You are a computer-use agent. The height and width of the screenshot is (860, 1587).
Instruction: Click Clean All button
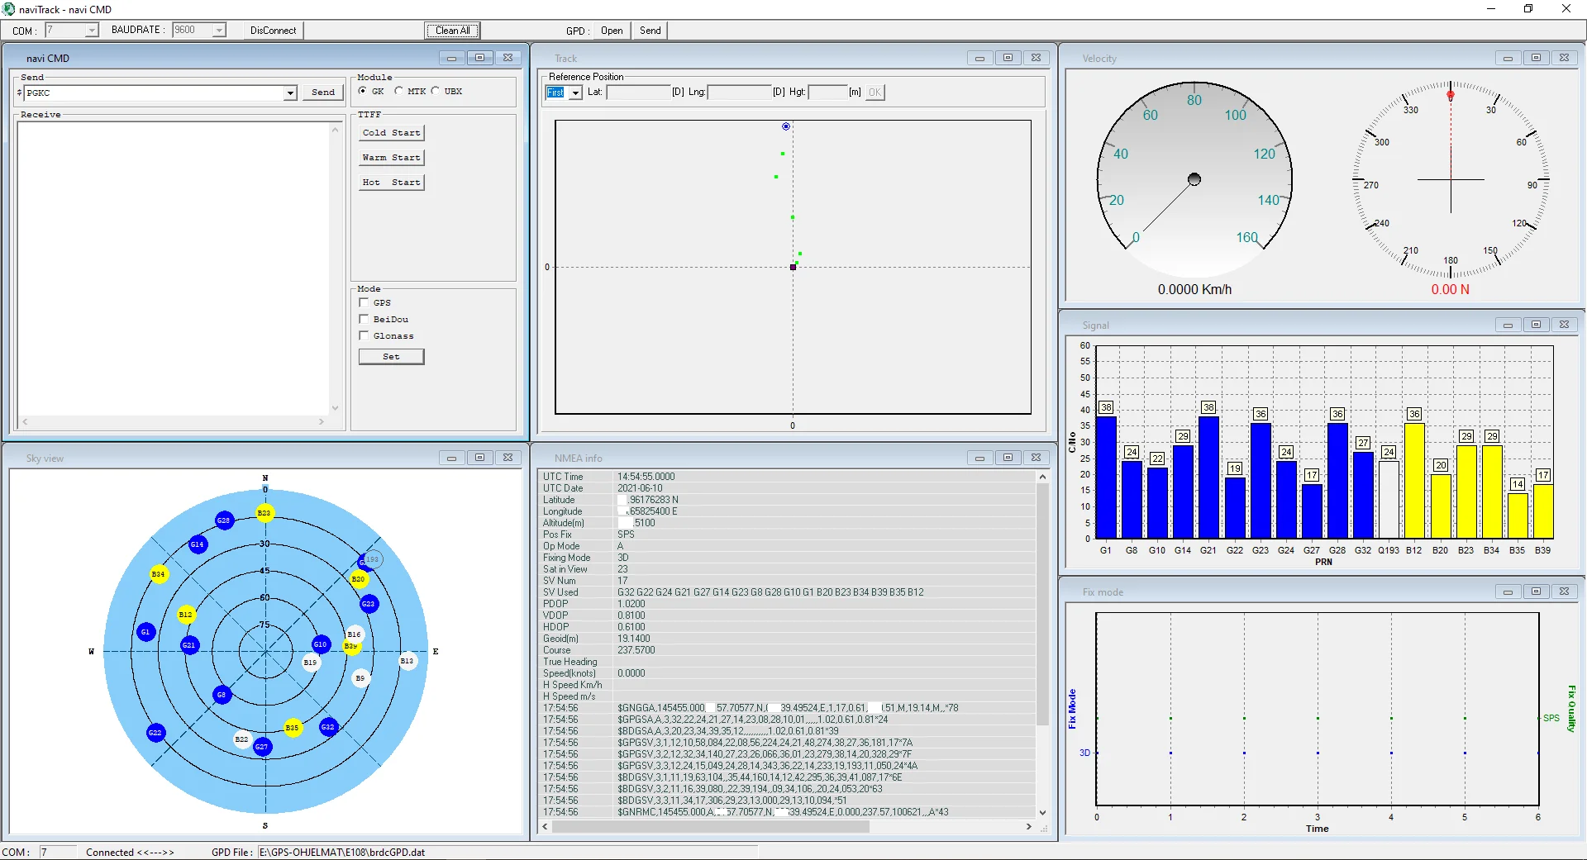tap(452, 31)
